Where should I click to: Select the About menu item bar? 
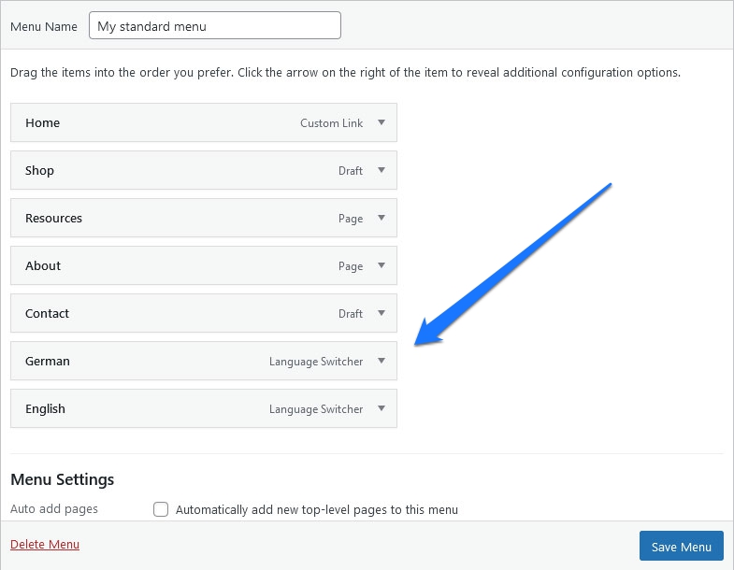pyautogui.click(x=204, y=265)
